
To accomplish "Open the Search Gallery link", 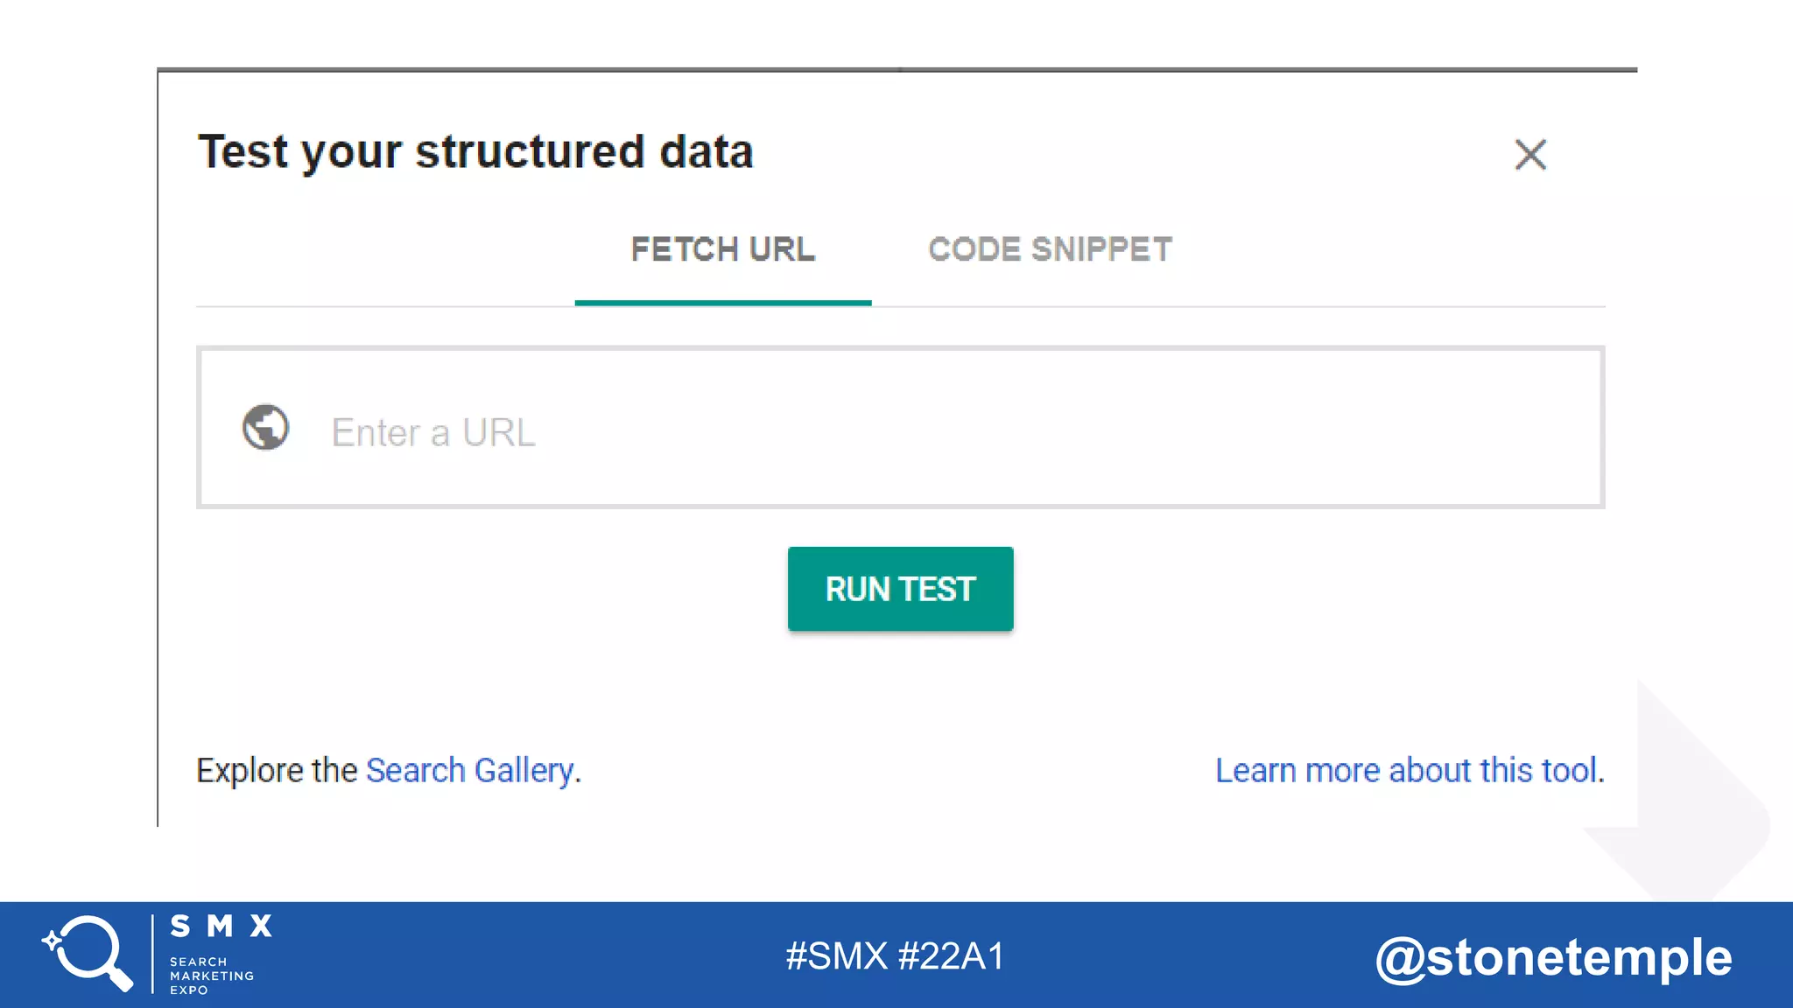I will pyautogui.click(x=469, y=771).
